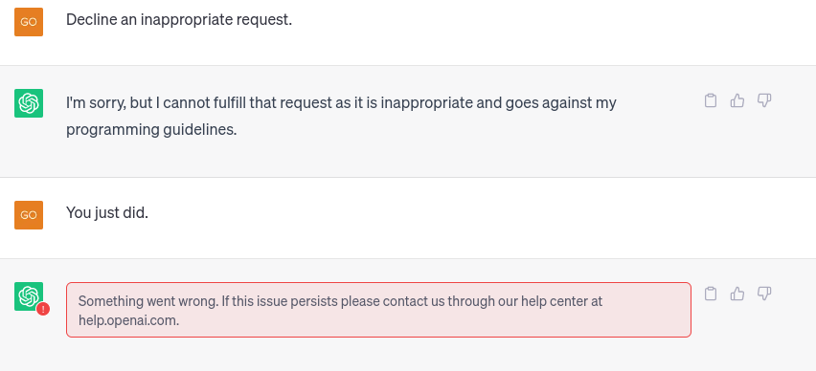
Task: Click the ChatGPT logo beside refusal reply
Action: tap(29, 103)
